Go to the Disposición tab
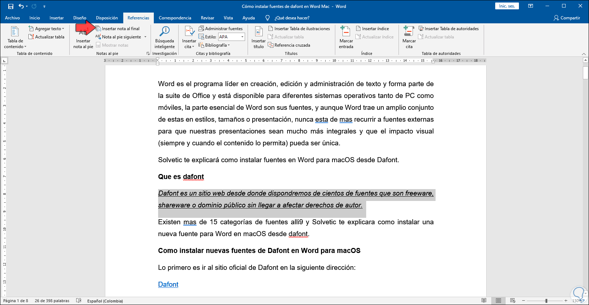Image resolution: width=589 pixels, height=305 pixels. 107,18
